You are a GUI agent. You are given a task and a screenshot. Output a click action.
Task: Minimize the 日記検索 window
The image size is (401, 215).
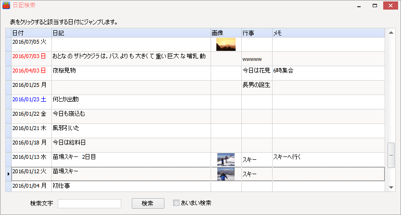[359, 6]
